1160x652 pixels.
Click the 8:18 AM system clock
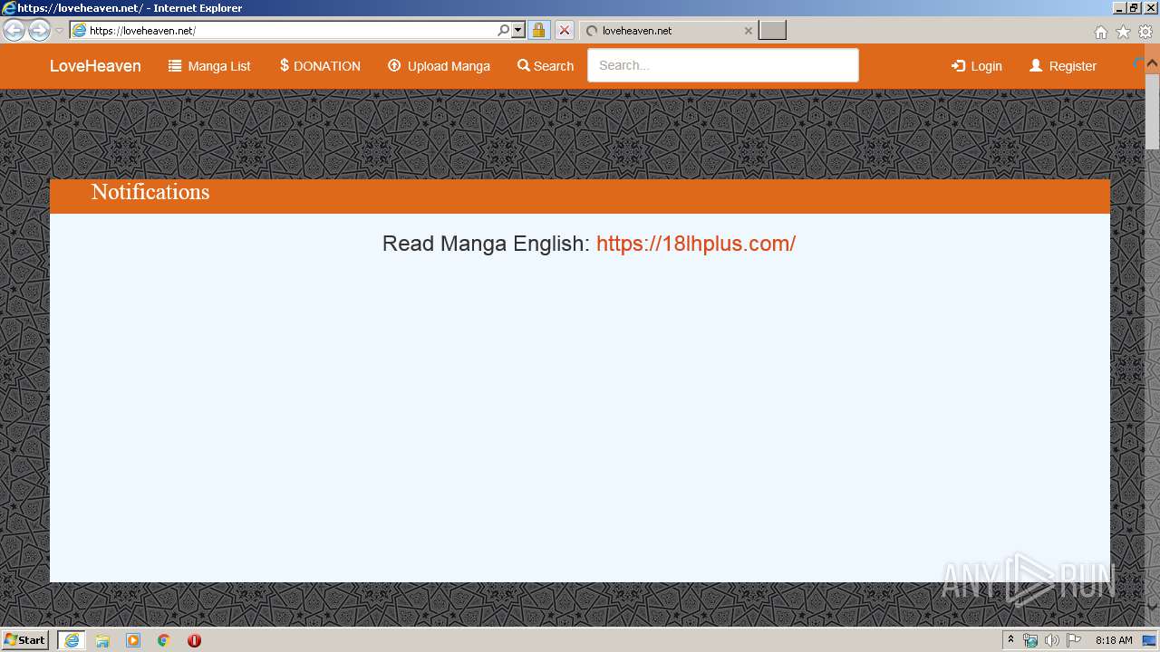point(1114,640)
